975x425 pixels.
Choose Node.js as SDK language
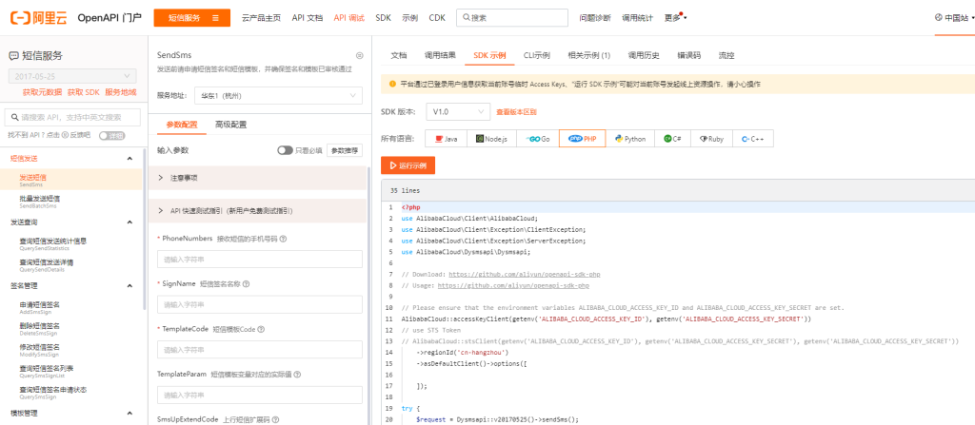489,139
